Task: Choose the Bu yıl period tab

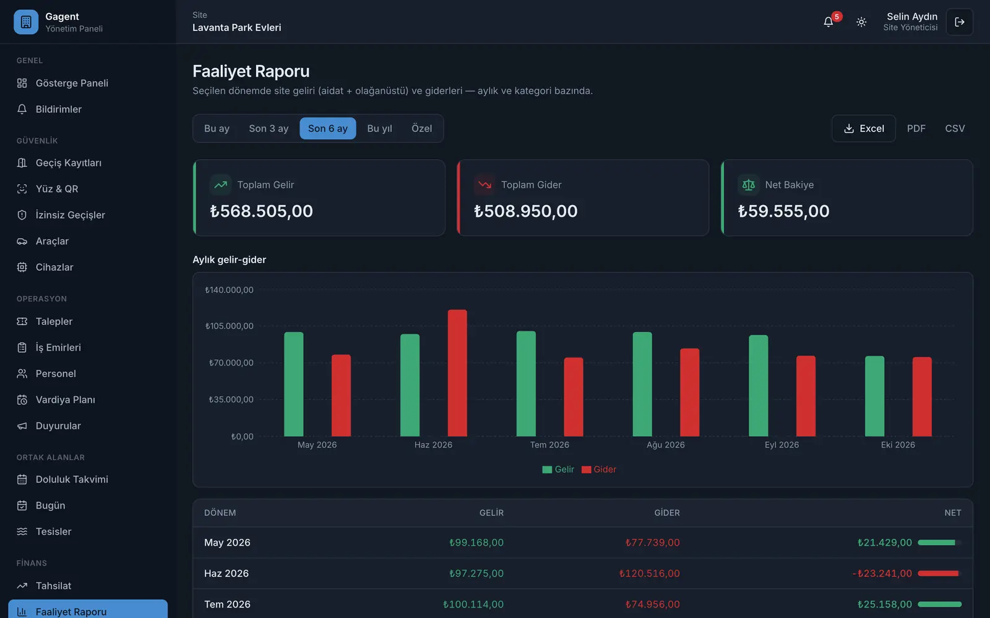Action: [379, 129]
